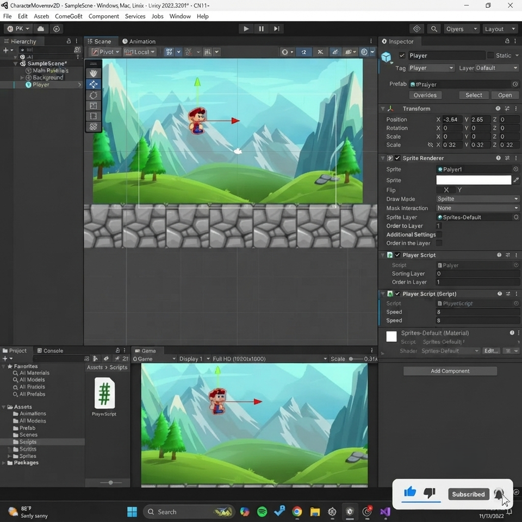Click the like thumbs-up icon
Screen dimensions: 522x522
410,492
